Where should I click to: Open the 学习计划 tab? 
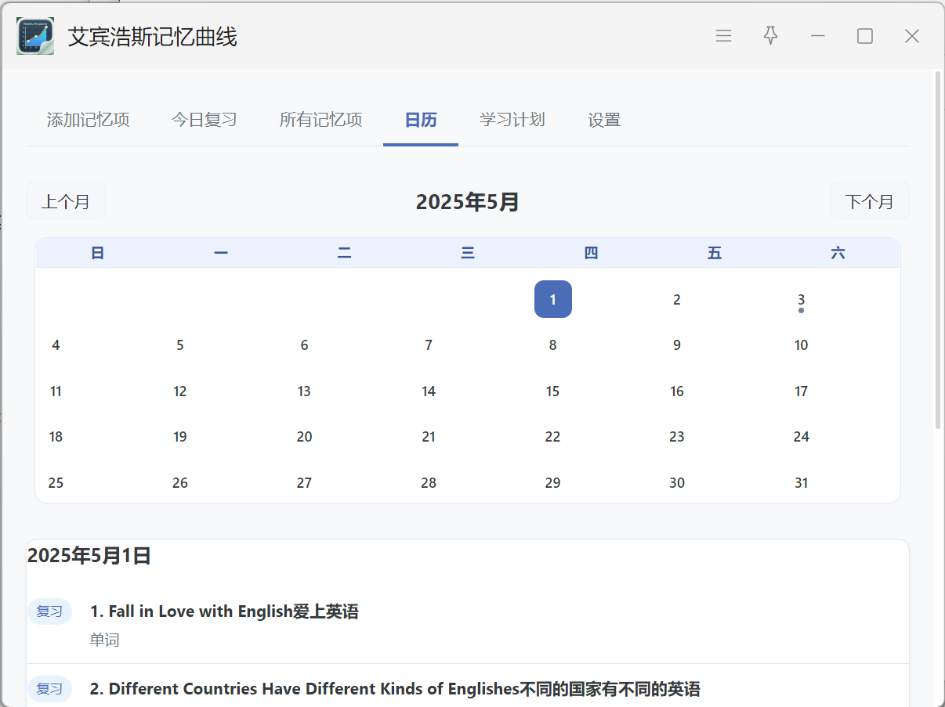(512, 120)
